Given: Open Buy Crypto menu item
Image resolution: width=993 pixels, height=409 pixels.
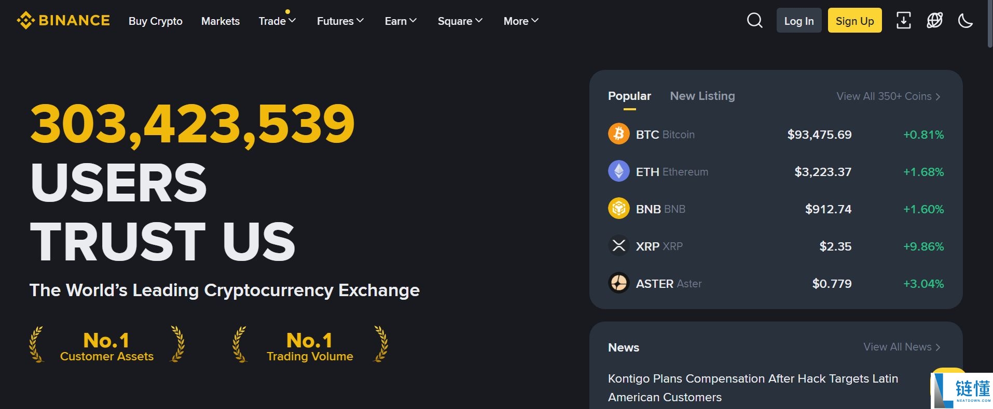Looking at the screenshot, I should 156,21.
